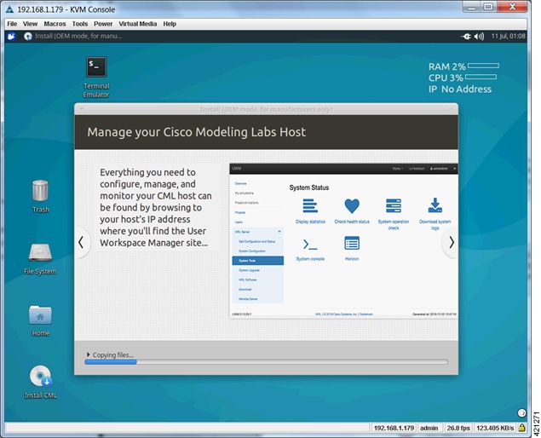Click the Manage your Cisco Modeling Labs Host heading
Image resolution: width=541 pixels, height=438 pixels.
196,132
